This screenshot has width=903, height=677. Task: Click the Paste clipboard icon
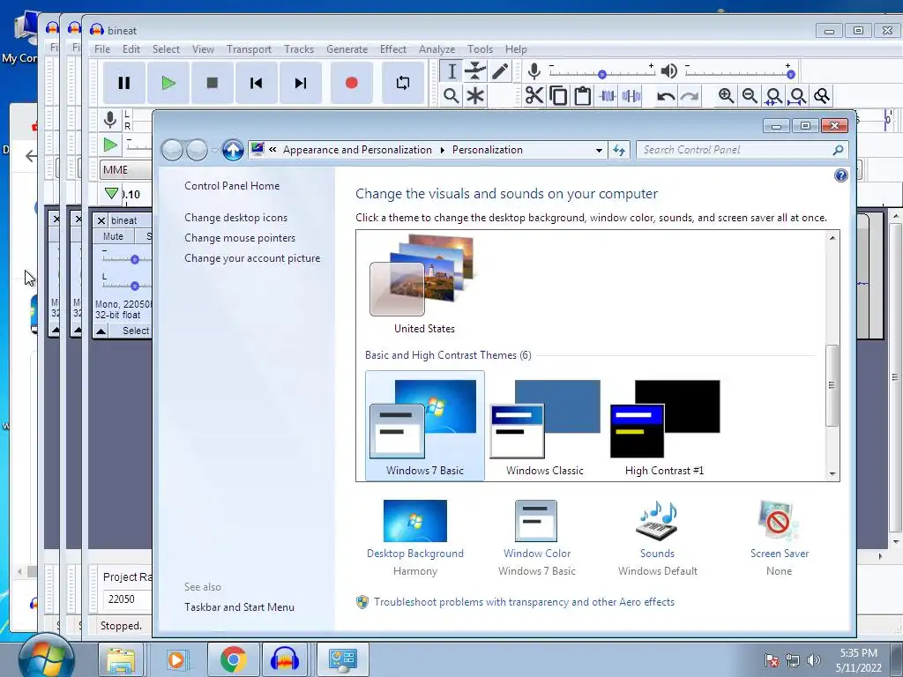coord(583,95)
